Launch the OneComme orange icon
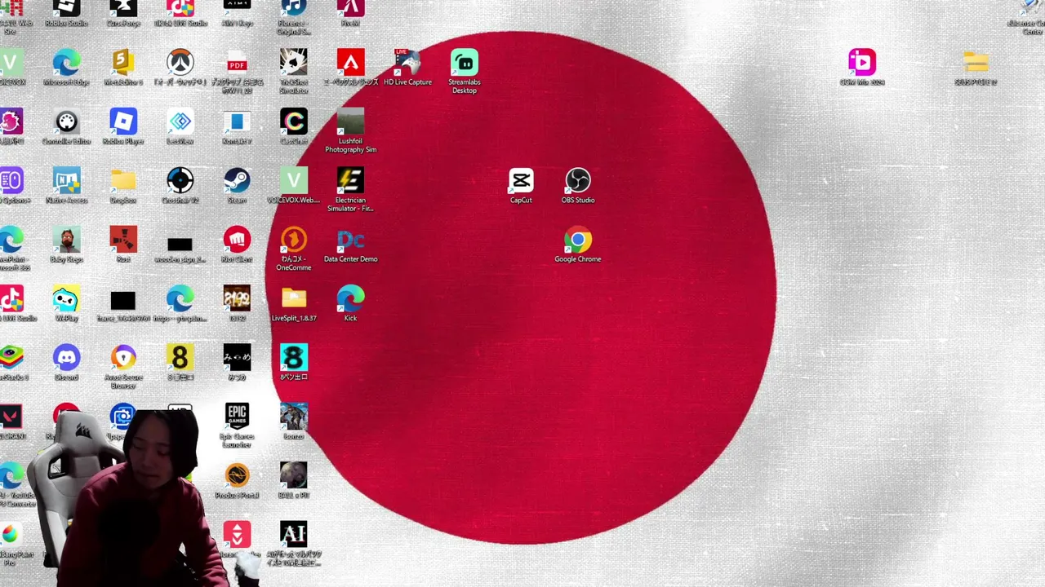The width and height of the screenshot is (1045, 587). (x=294, y=240)
